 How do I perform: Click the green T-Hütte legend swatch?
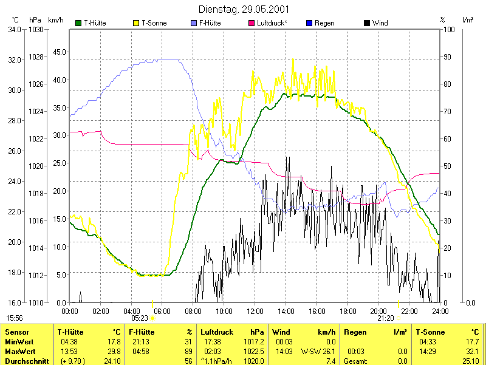(78, 23)
